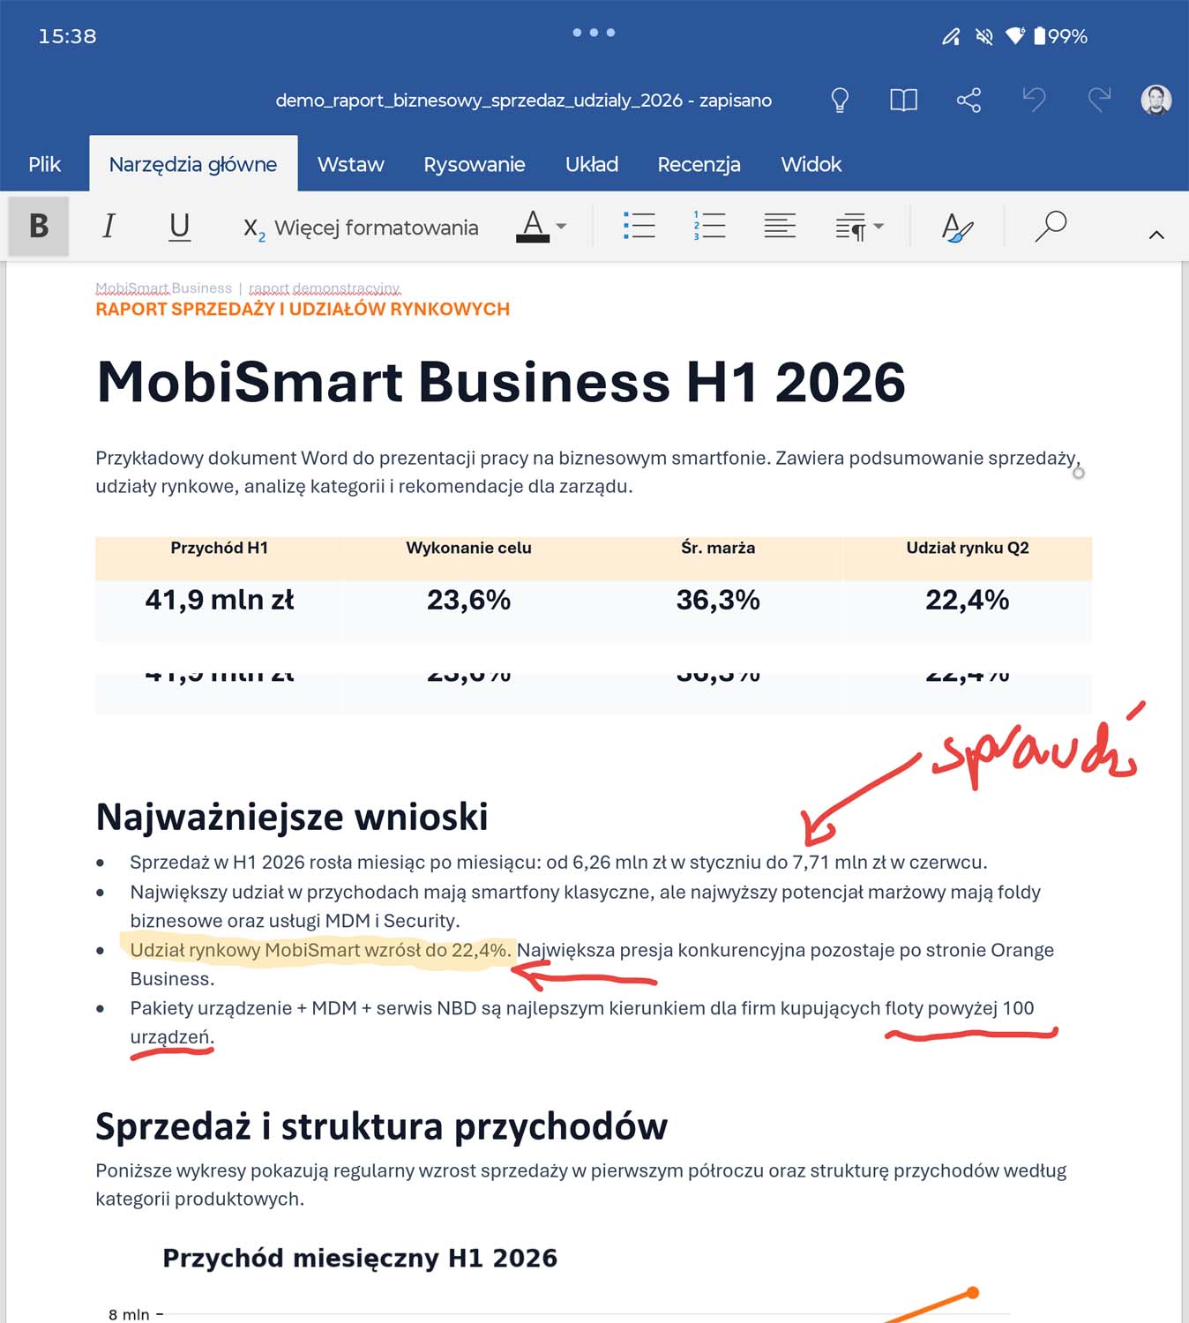Image resolution: width=1189 pixels, height=1323 pixels.
Task: Open Więcej formatowania options
Action: [x=361, y=228]
